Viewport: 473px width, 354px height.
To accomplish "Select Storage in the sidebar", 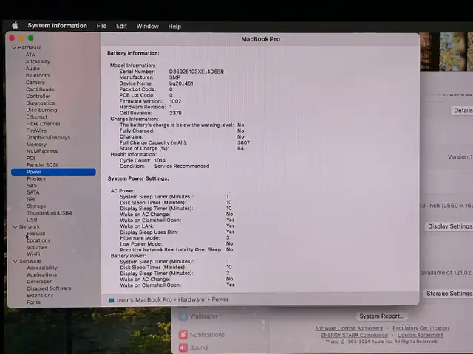I will (x=36, y=206).
